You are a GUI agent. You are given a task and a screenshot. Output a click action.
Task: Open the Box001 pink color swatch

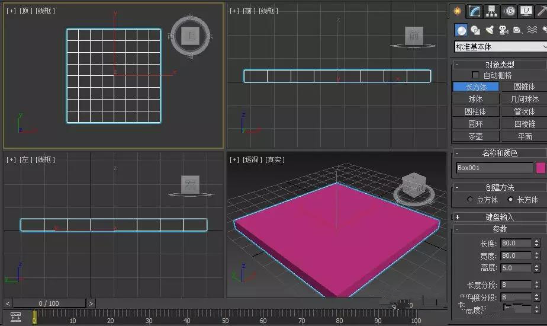pos(540,168)
